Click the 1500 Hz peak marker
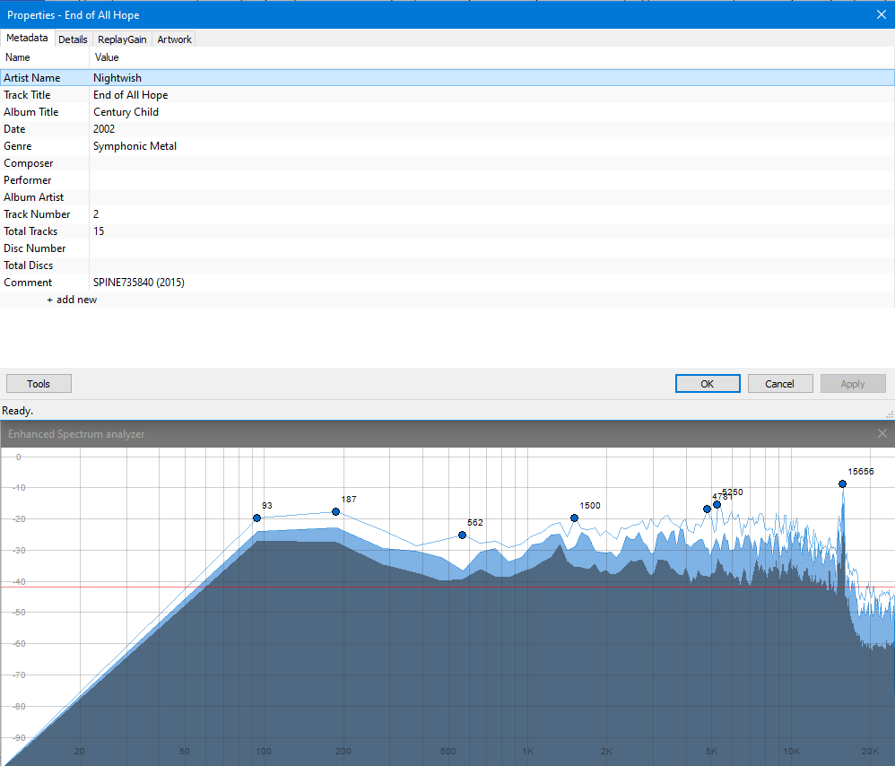This screenshot has height=766, width=895. coord(574,518)
